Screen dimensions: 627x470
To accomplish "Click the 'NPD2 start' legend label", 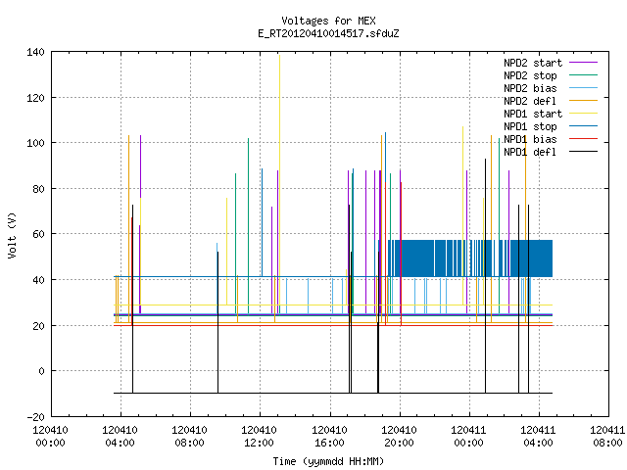I will (533, 63).
